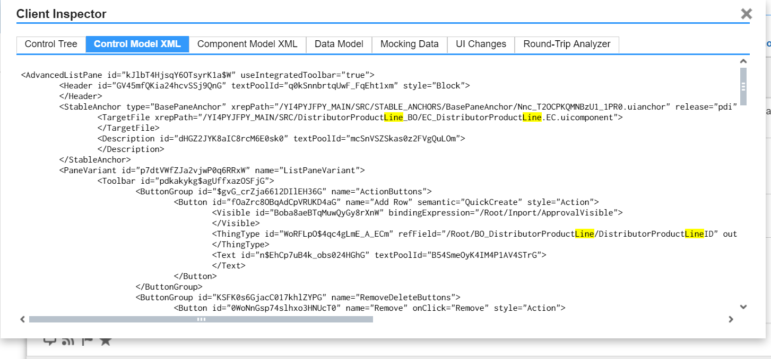Click the closing </Visible> tag
The height and width of the screenshot is (359, 771).
coord(236,223)
